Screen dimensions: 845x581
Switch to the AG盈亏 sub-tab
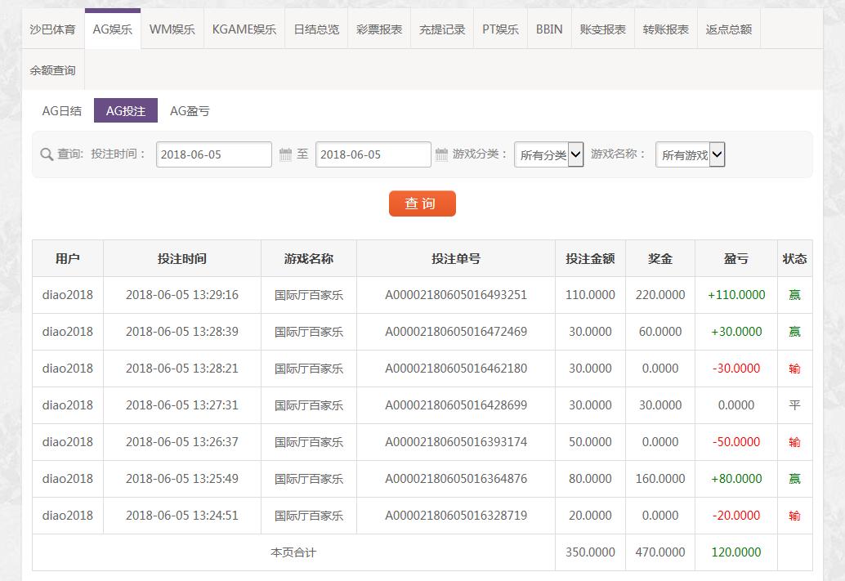[190, 110]
